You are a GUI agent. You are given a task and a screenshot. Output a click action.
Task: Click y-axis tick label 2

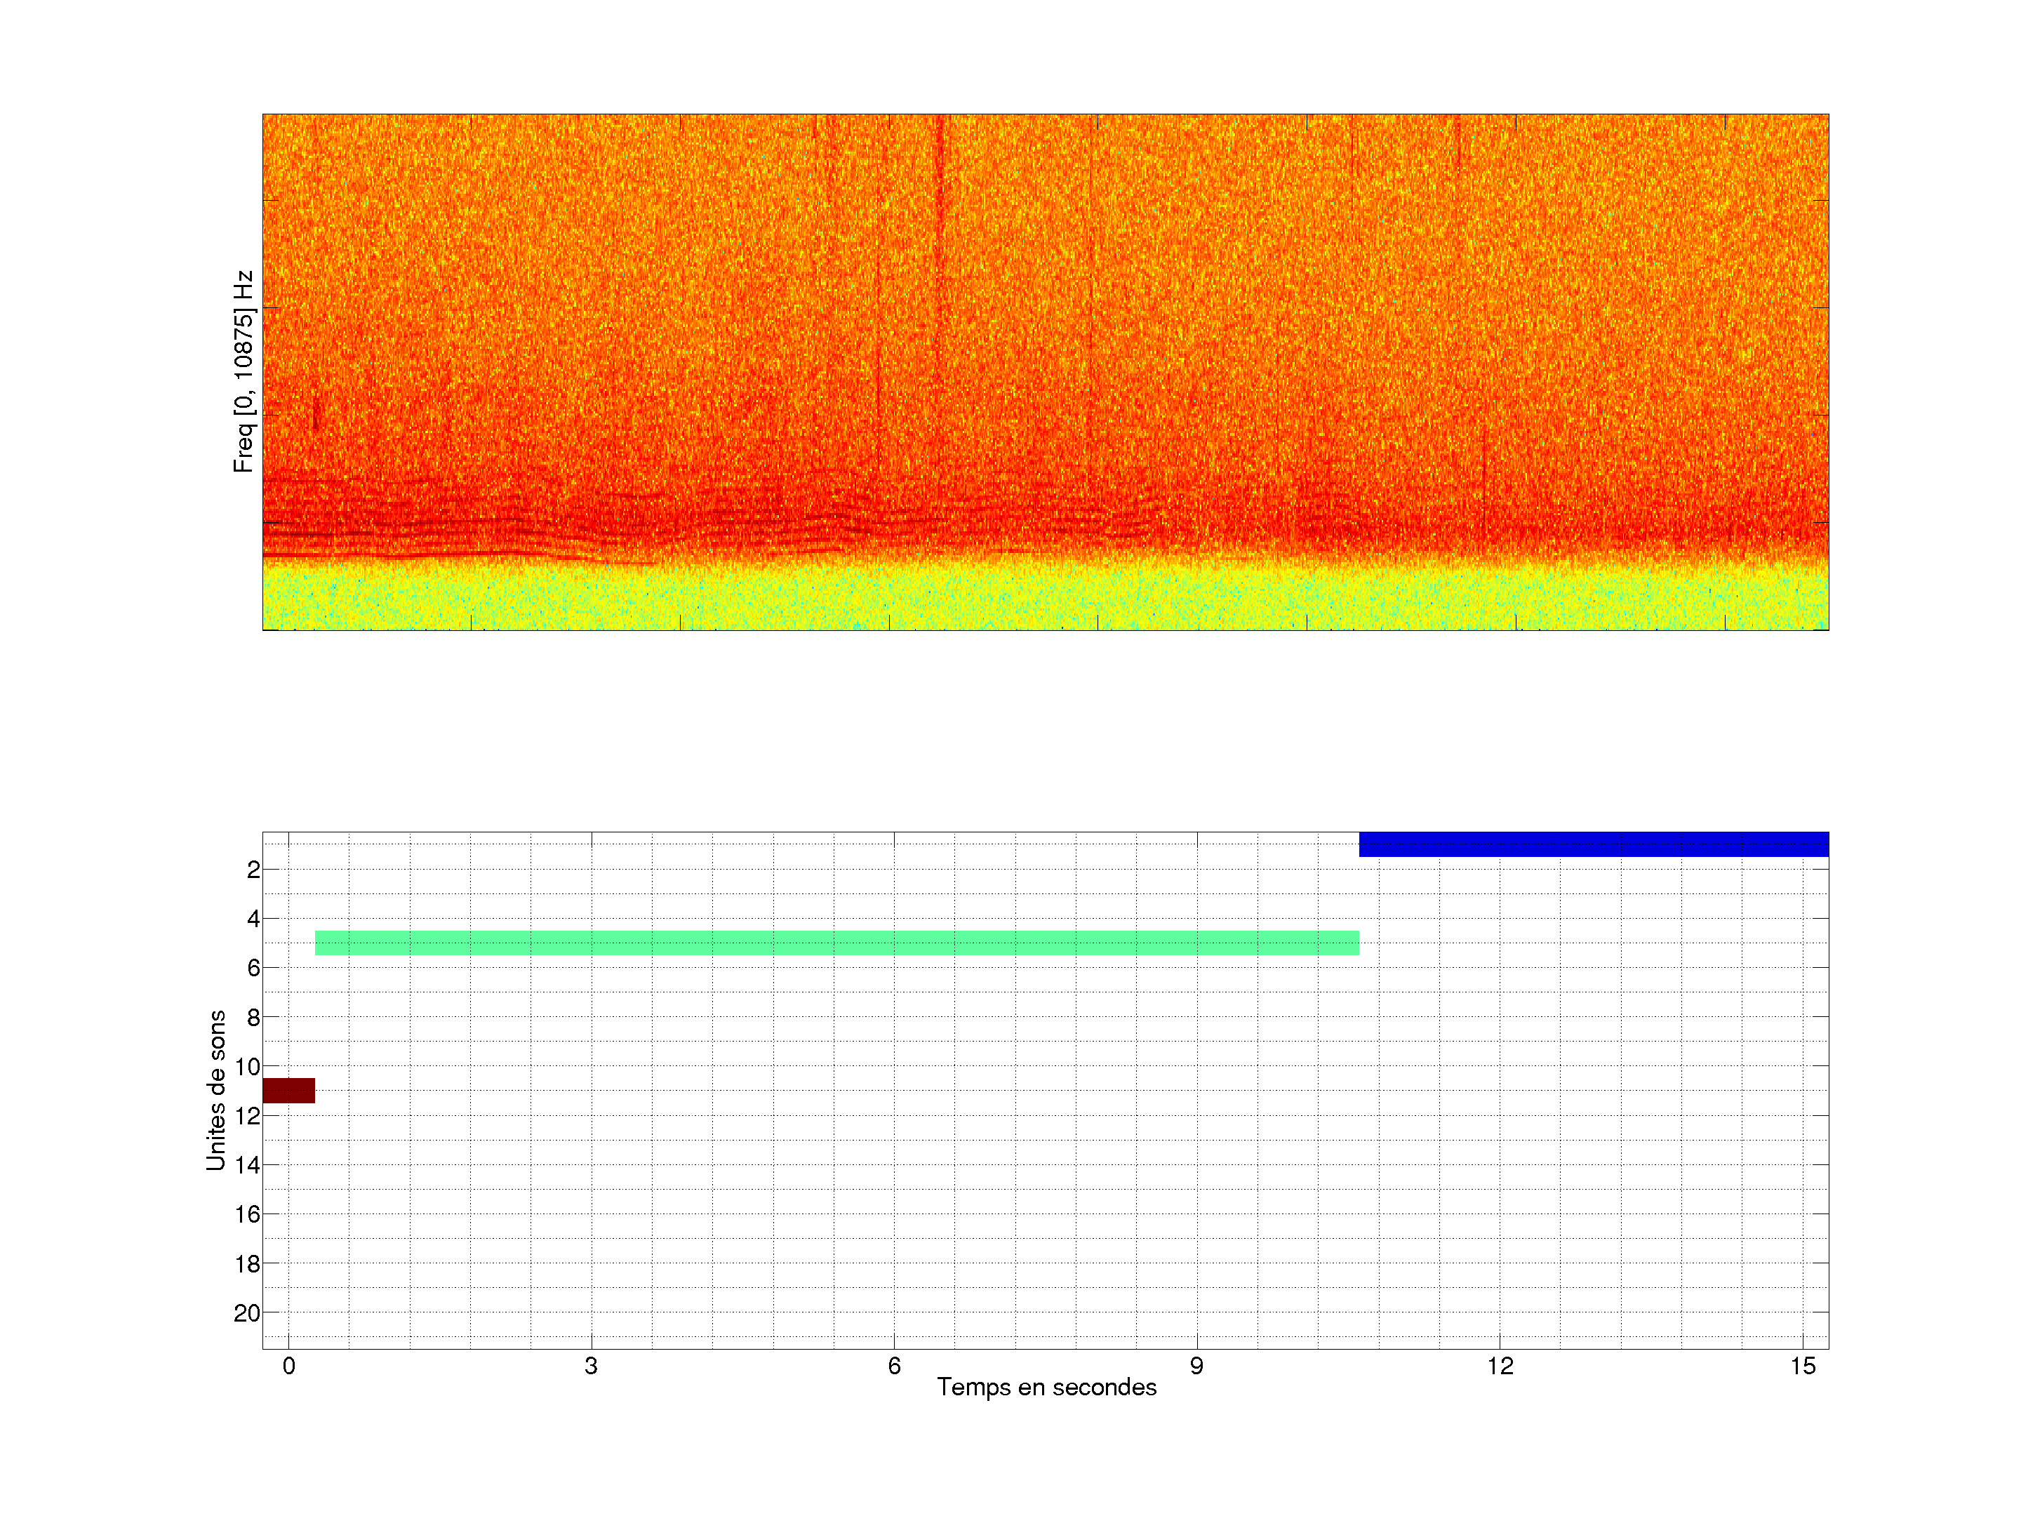[x=253, y=870]
